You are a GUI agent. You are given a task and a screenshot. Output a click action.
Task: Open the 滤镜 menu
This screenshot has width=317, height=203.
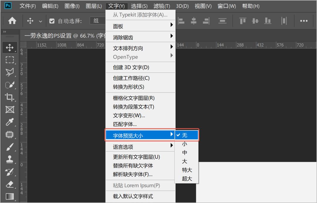(x=161, y=6)
